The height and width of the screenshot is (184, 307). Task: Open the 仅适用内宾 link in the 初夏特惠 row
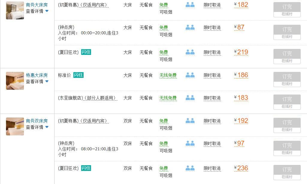[x=94, y=5]
